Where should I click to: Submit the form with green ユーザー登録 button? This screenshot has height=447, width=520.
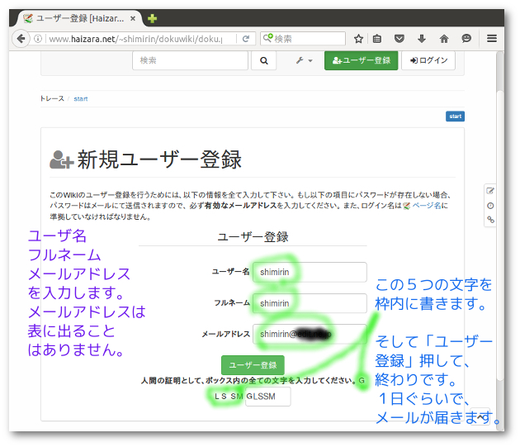pyautogui.click(x=253, y=364)
